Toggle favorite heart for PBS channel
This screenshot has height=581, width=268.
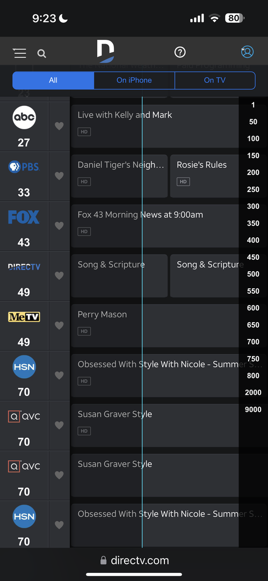(59, 175)
